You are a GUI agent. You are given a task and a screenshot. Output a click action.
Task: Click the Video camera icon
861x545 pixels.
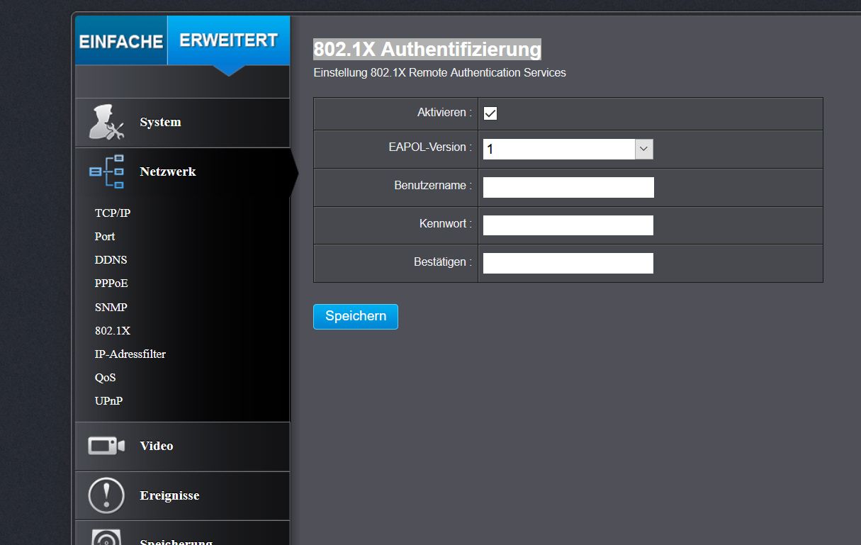pyautogui.click(x=106, y=446)
